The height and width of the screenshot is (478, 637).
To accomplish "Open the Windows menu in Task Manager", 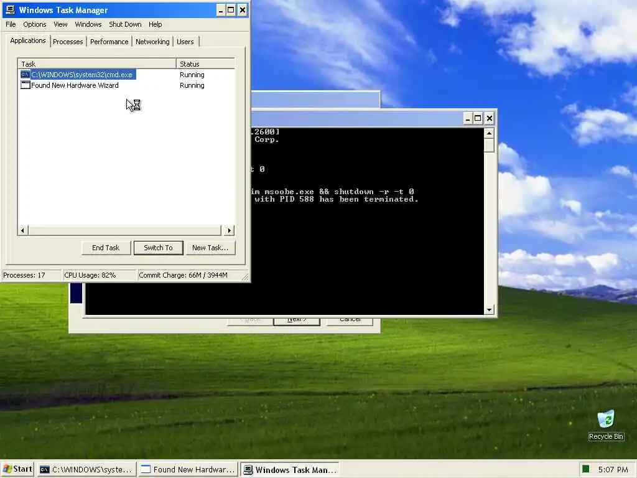I will [88, 24].
